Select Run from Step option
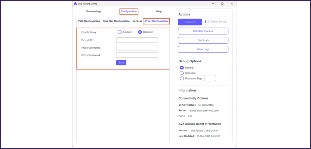This screenshot has height=149, width=311. tap(182, 78)
